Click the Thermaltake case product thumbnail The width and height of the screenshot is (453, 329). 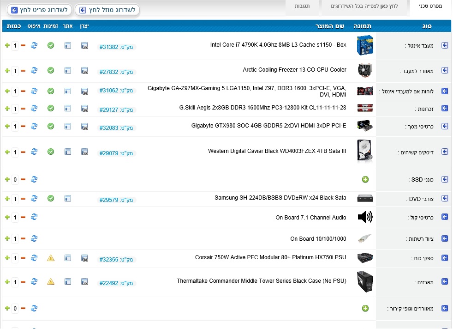365,281
